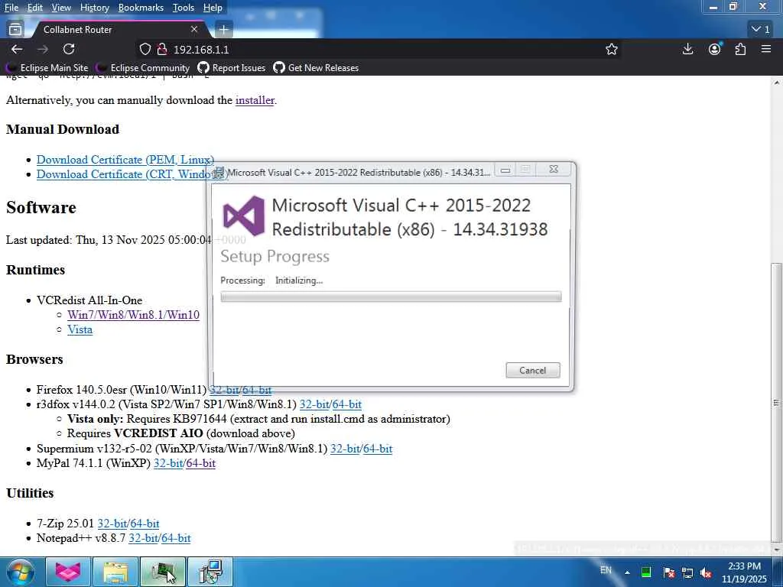The width and height of the screenshot is (783, 587).
Task: Download MyPal 64-bit
Action: [201, 463]
